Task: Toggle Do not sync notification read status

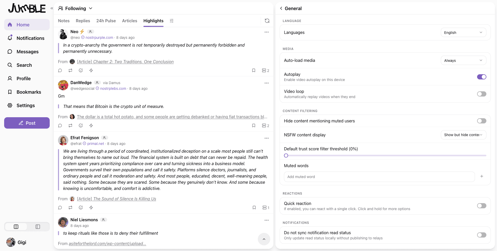Action: point(482,235)
